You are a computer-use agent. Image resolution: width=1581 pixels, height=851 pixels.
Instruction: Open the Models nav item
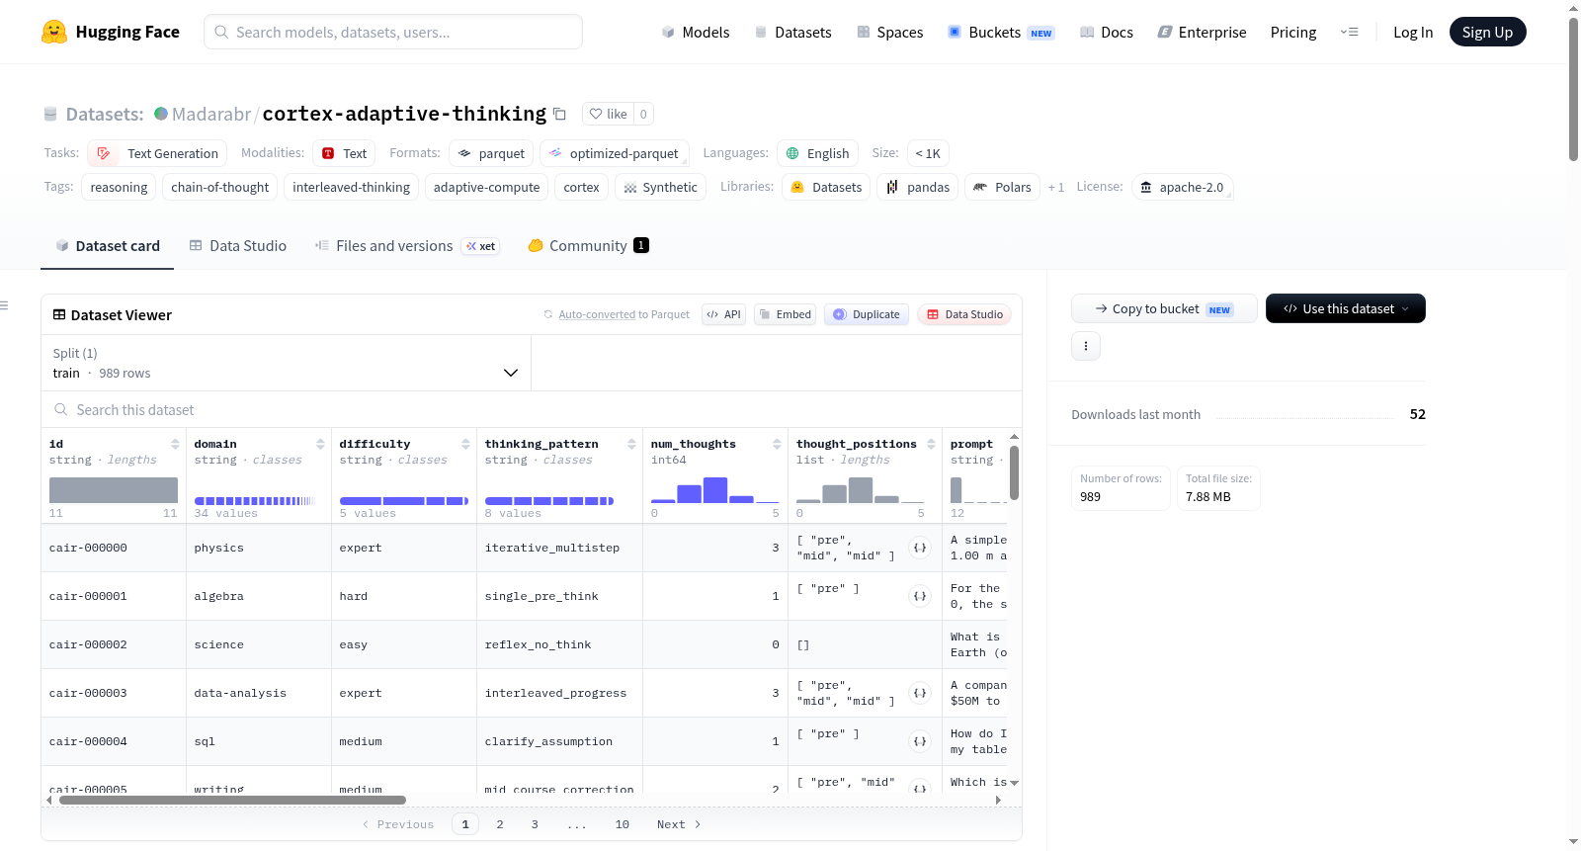point(696,32)
